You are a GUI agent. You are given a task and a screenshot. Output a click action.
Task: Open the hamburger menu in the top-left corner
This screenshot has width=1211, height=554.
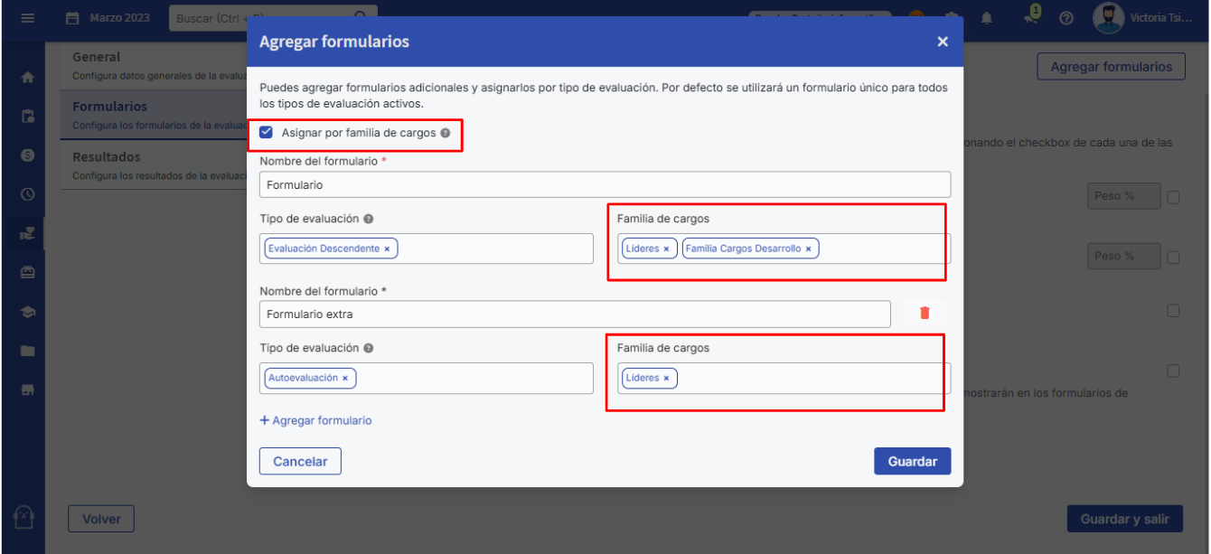pyautogui.click(x=27, y=19)
